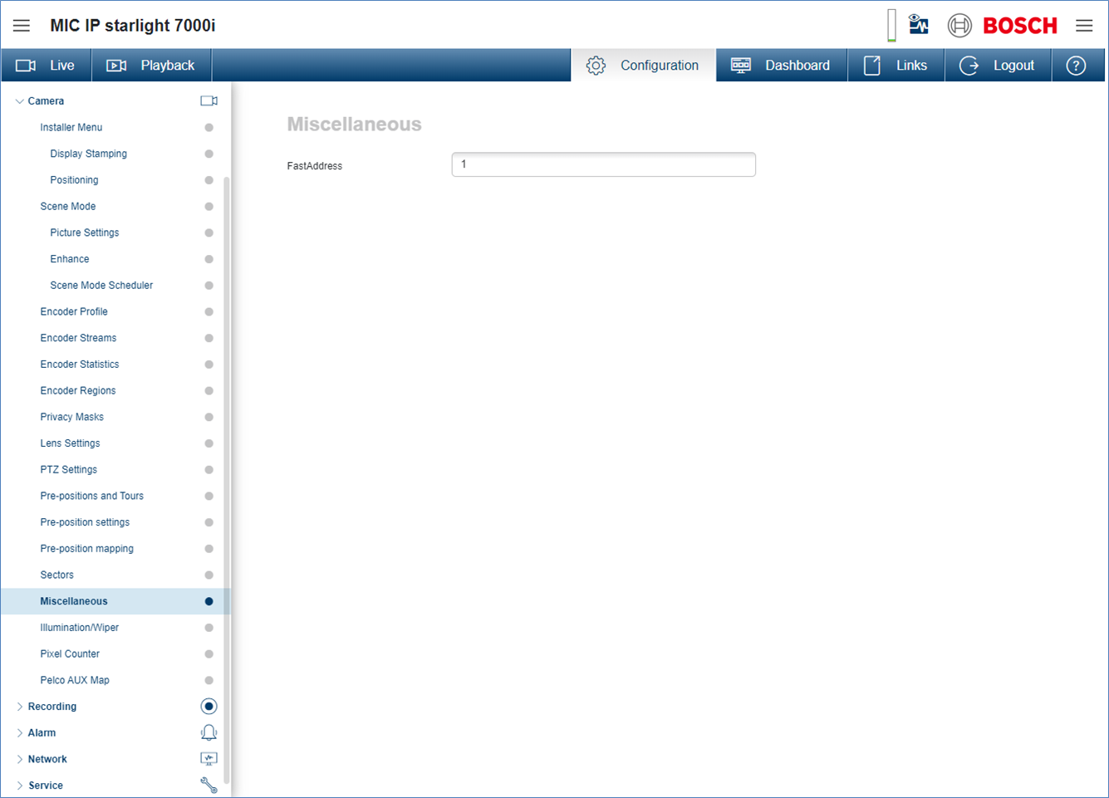Open the Dashboard tab
The width and height of the screenshot is (1109, 798).
click(782, 66)
